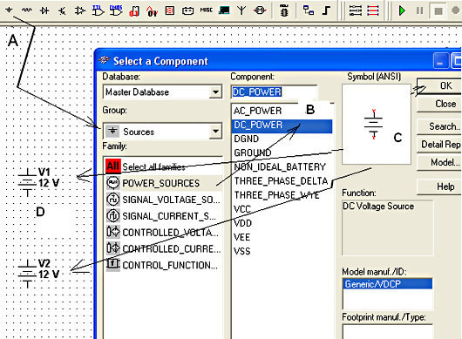Open the Place Basic resistor icon
This screenshot has height=339, width=462.
point(27,10)
